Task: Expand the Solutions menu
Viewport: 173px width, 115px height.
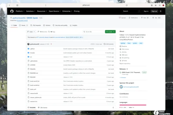Action: pos(31,11)
